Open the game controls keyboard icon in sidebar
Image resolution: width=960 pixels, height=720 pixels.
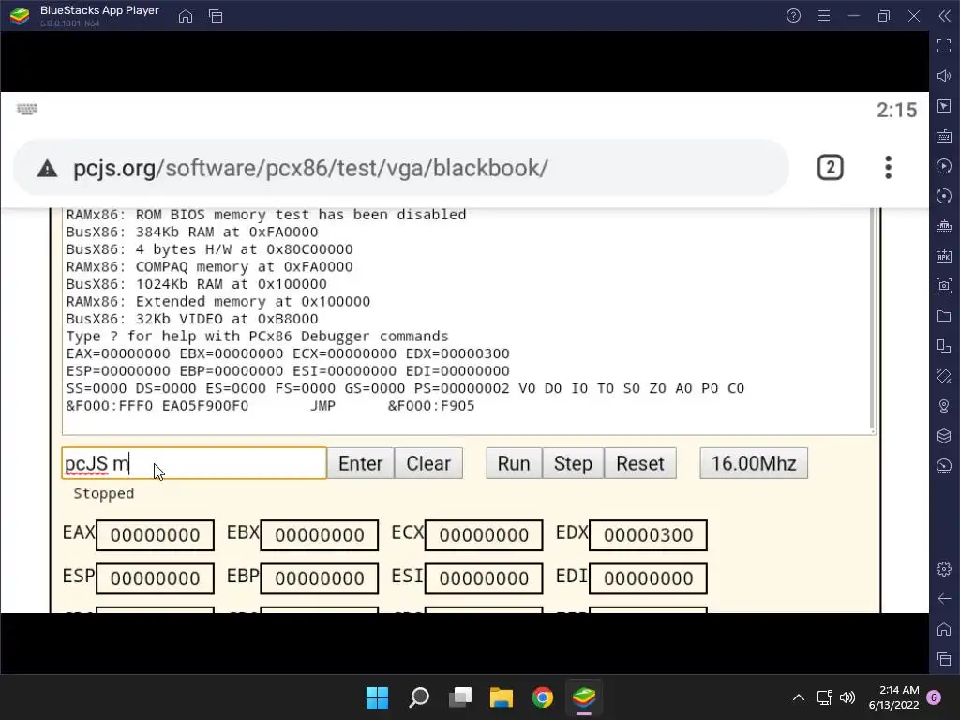944,136
